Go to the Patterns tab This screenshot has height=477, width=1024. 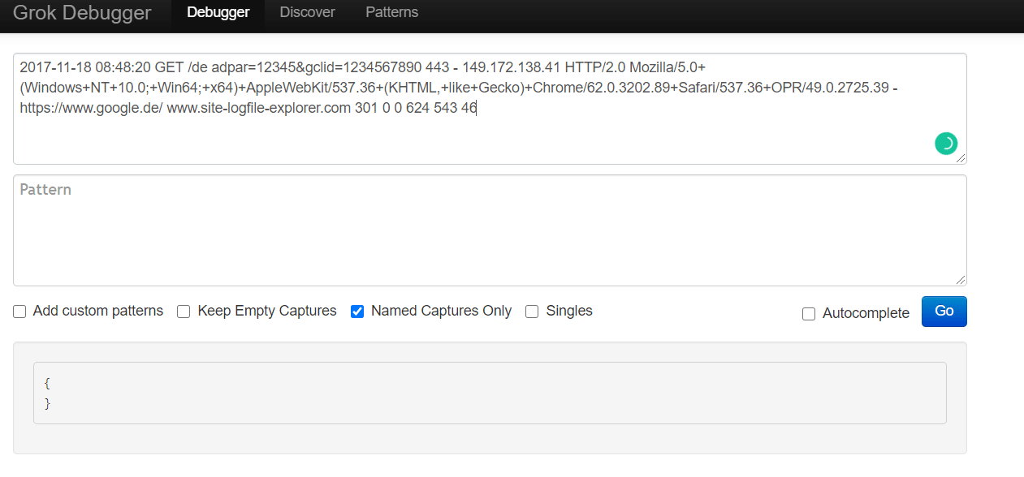pyautogui.click(x=391, y=13)
